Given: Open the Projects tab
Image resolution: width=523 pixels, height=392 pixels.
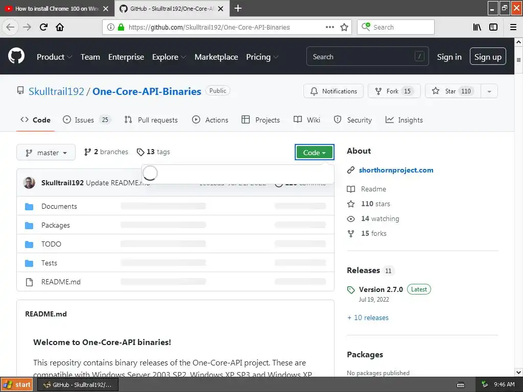Looking at the screenshot, I should [x=260, y=120].
